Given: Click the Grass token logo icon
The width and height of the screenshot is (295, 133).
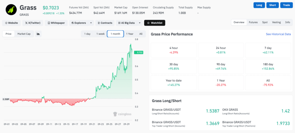Looking at the screenshot, I should tap(11, 9).
